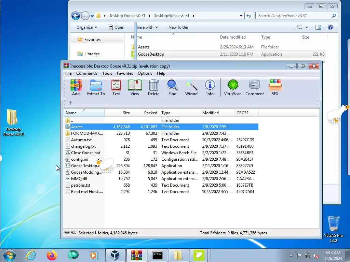This screenshot has width=350, height=262.
Task: Open Desktop Goose v0.31 desktop folder icon
Action: coord(13,122)
